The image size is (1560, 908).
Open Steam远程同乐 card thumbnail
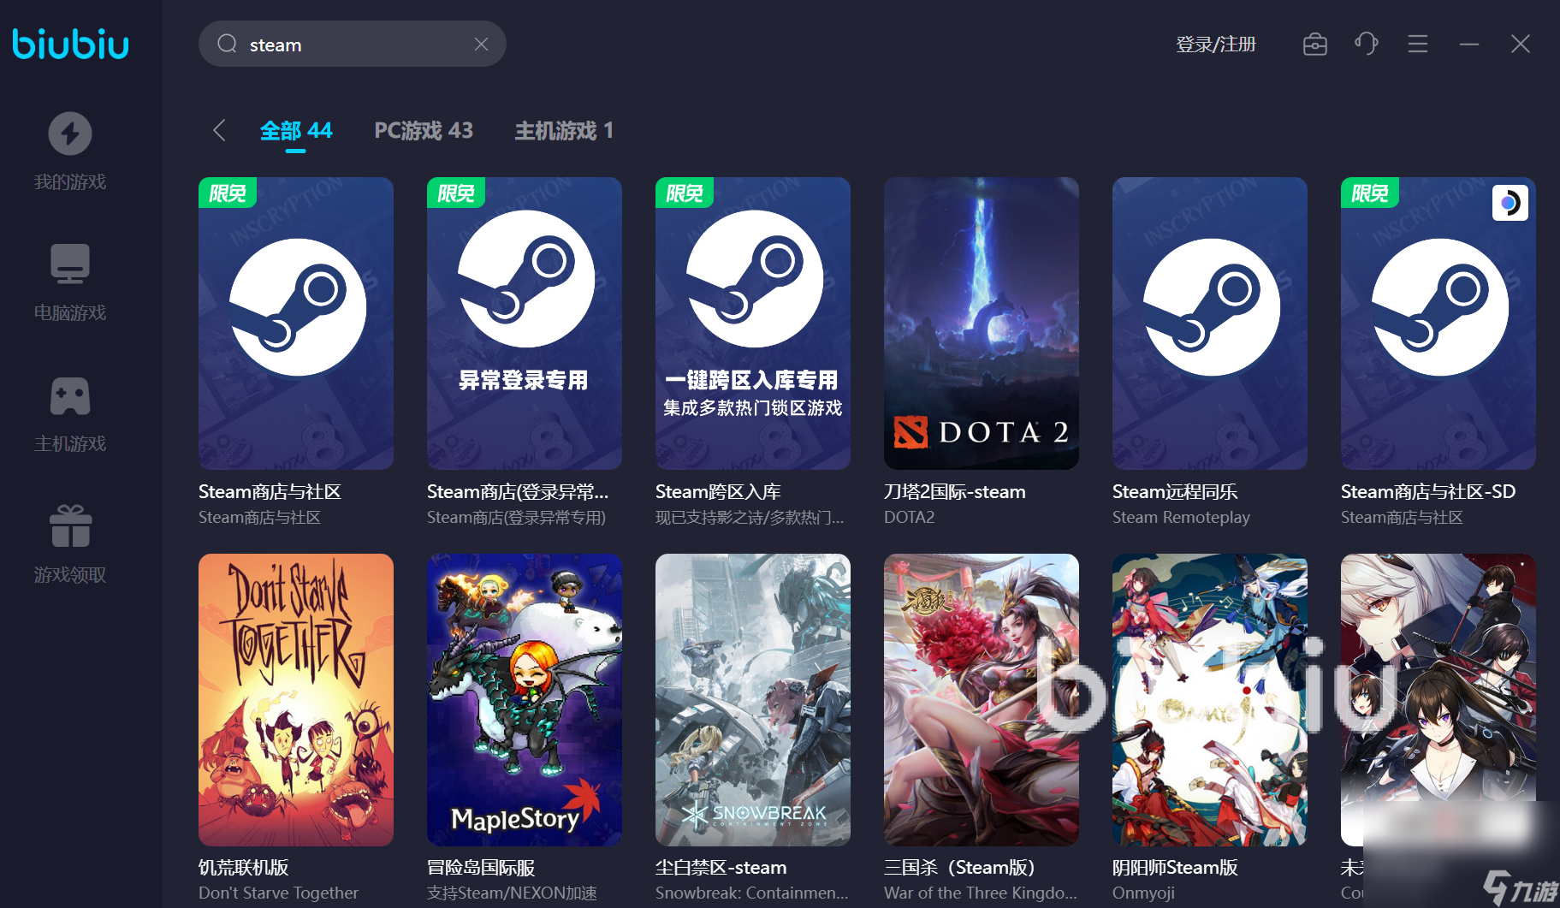pyautogui.click(x=1210, y=323)
